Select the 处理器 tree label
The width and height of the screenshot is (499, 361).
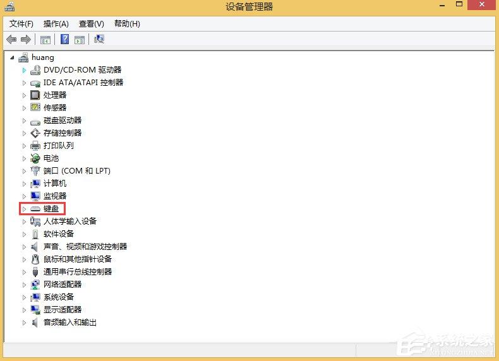pos(55,95)
